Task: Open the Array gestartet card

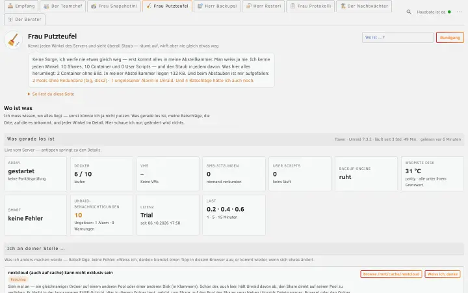Action: (36, 174)
